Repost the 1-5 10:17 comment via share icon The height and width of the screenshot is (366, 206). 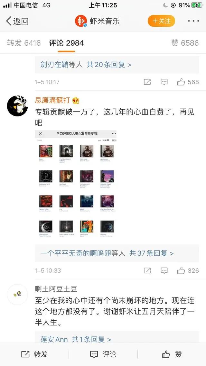click(x=147, y=82)
